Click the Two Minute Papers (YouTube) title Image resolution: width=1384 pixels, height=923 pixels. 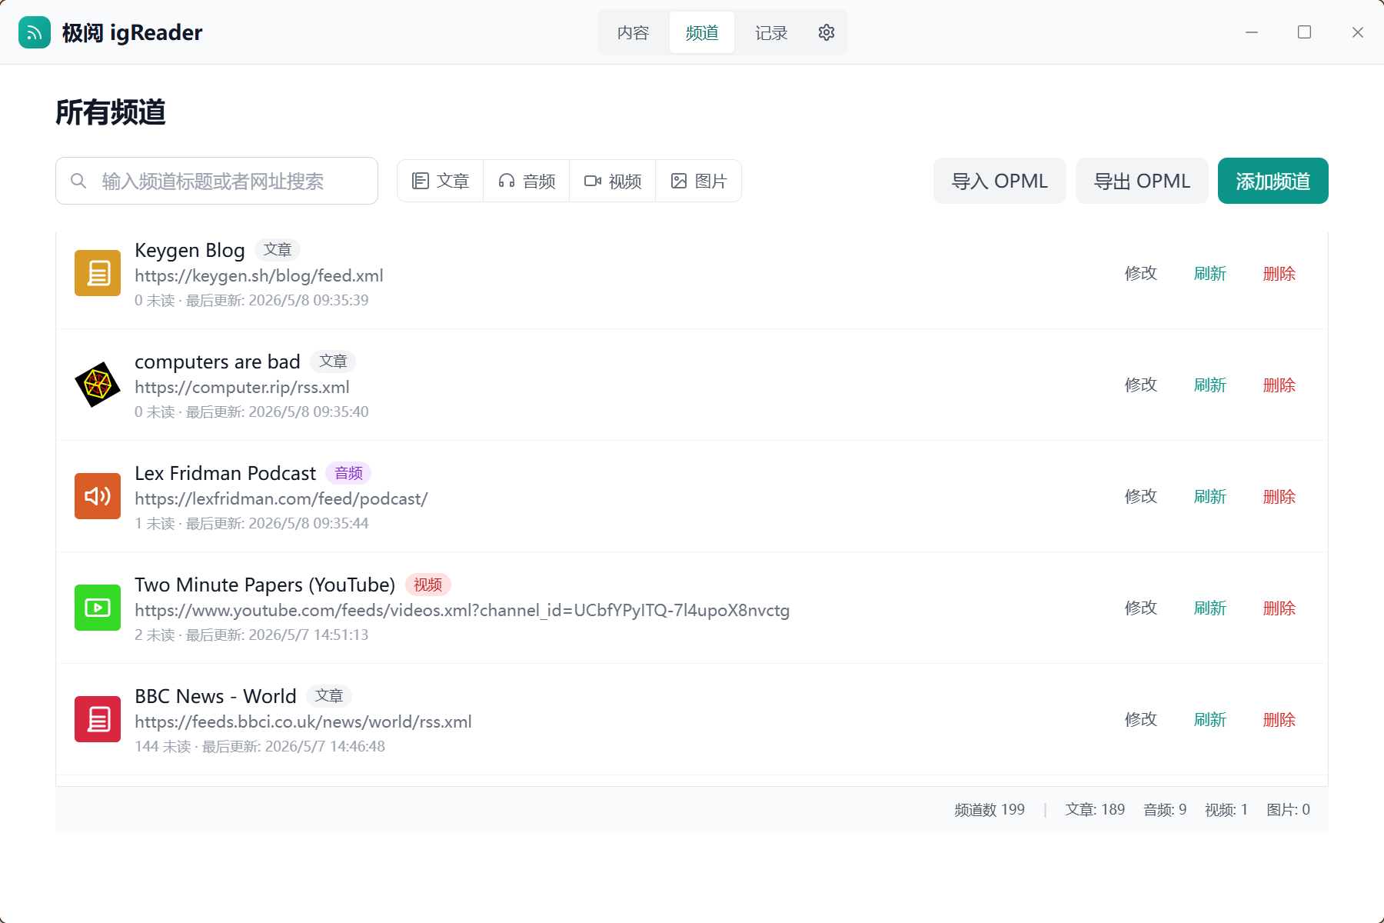click(265, 585)
